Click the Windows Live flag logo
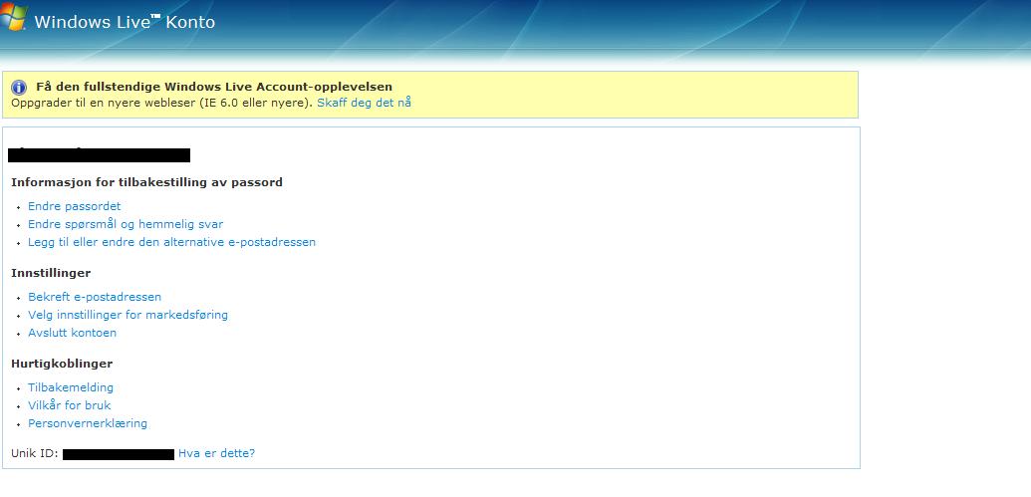 pyautogui.click(x=14, y=18)
